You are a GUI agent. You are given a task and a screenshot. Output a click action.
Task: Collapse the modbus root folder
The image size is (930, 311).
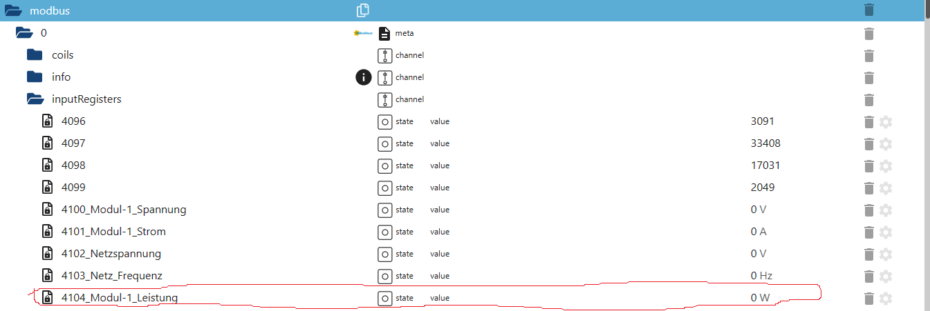13,11
